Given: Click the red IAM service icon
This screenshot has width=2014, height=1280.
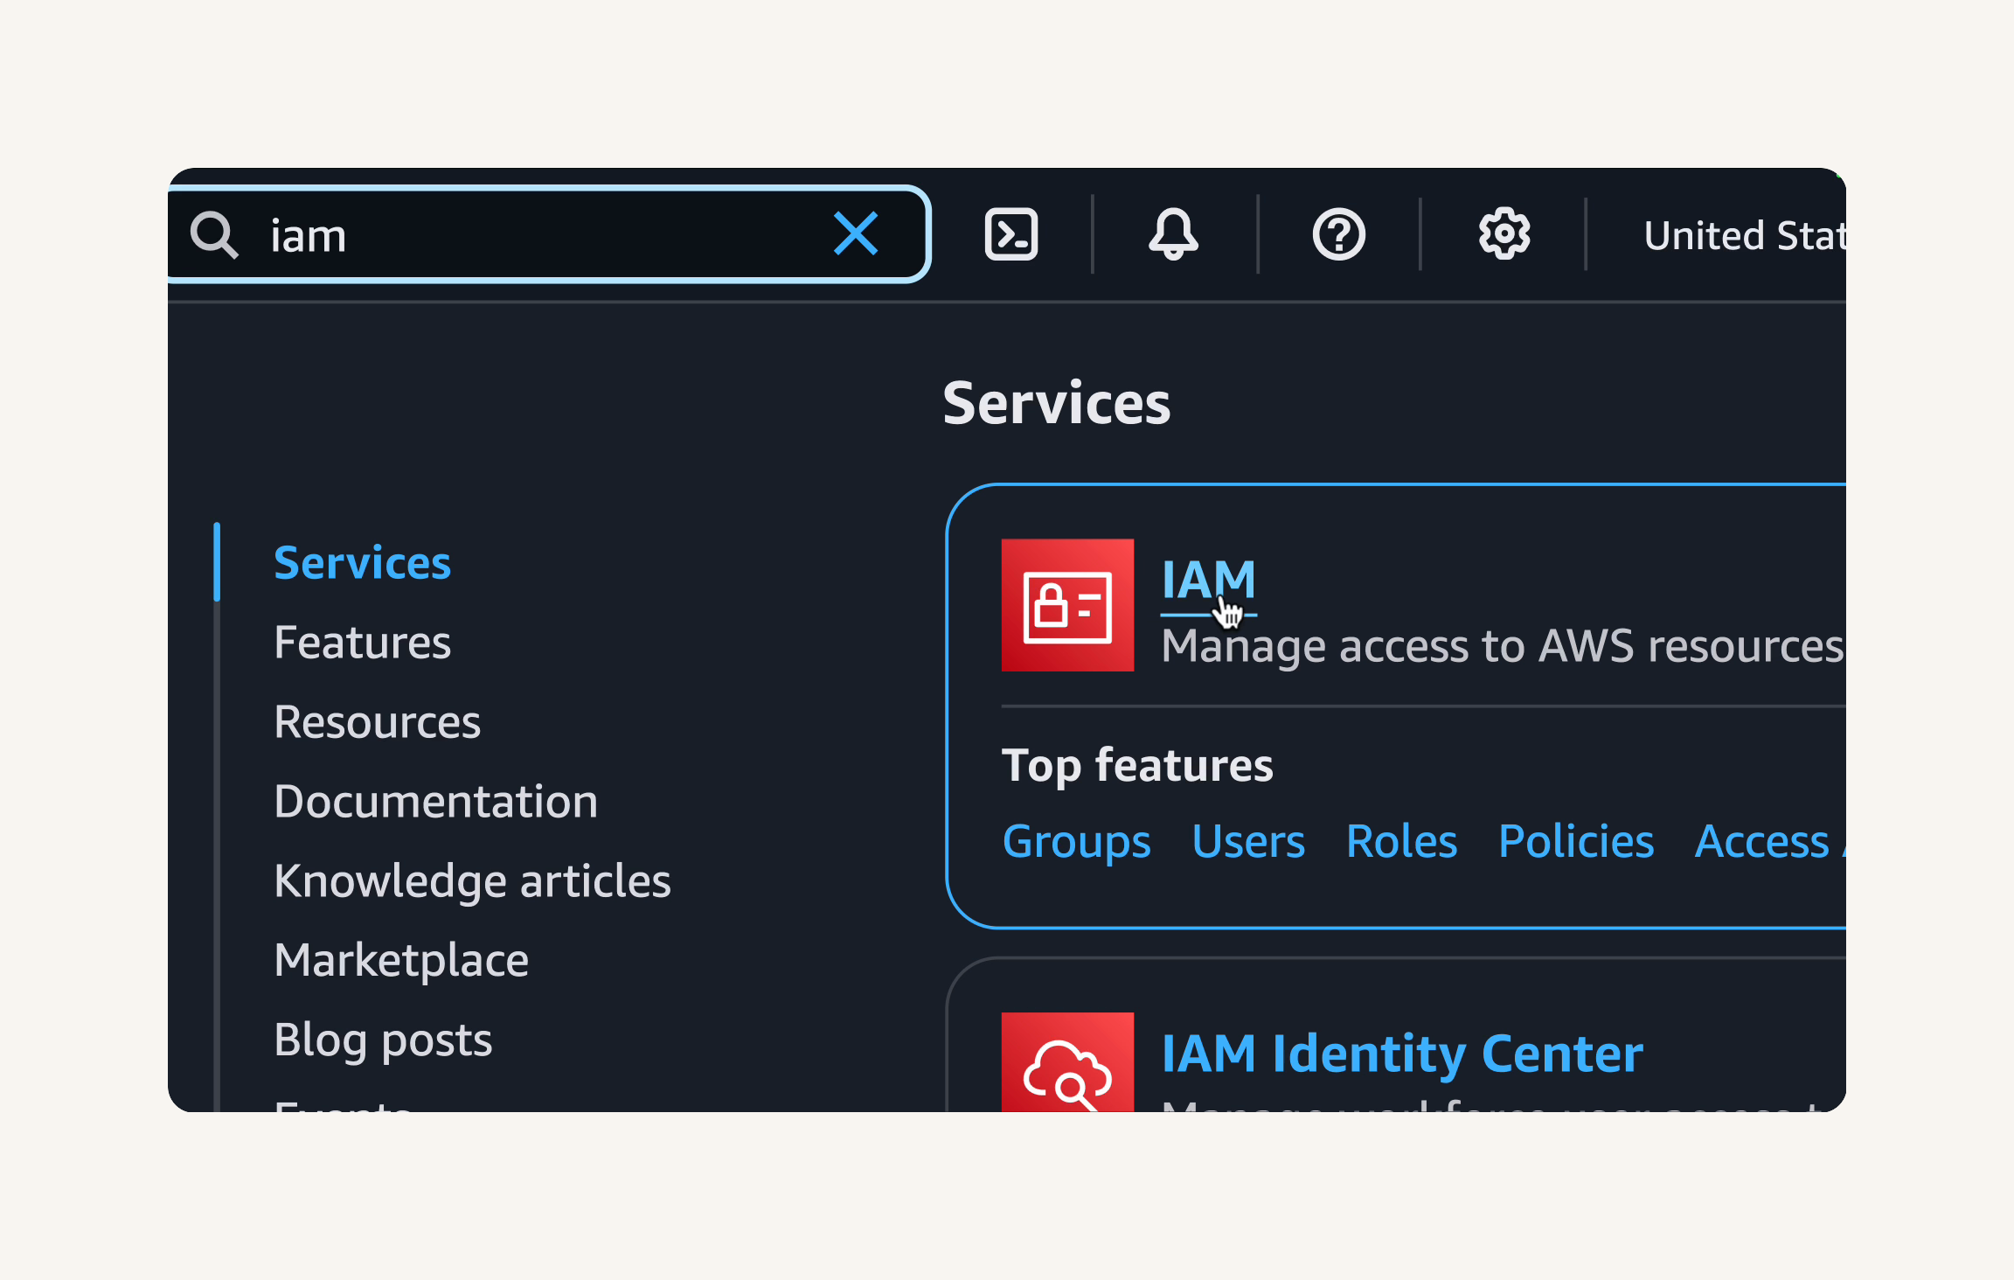Looking at the screenshot, I should pos(1067,605).
